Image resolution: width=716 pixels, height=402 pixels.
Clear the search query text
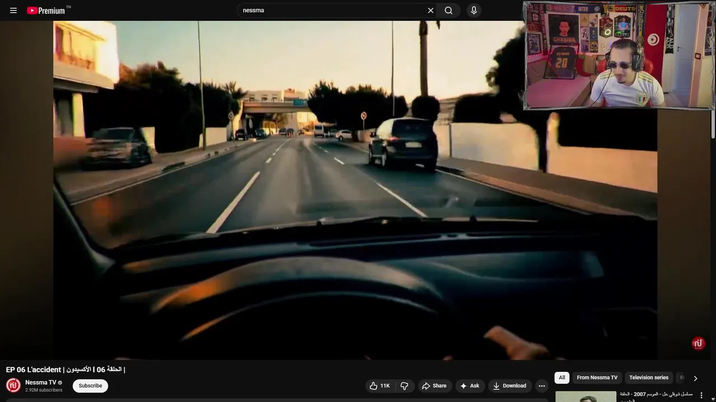(431, 11)
